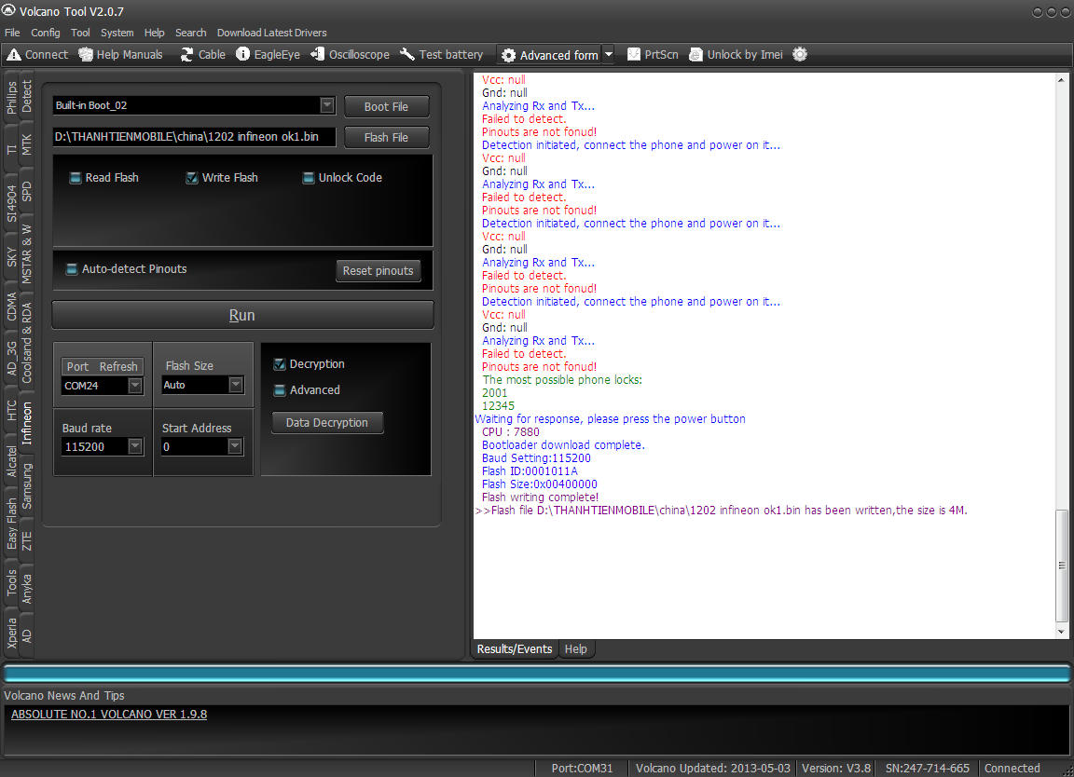Click the Volcano app logo icon
This screenshot has width=1074, height=777.
point(9,11)
